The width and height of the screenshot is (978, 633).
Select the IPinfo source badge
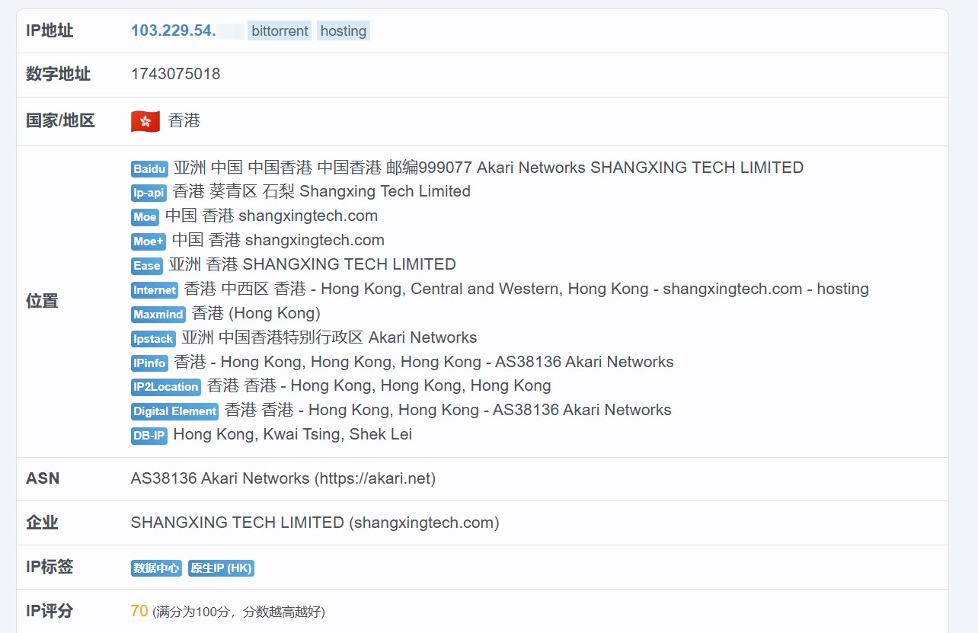(149, 363)
